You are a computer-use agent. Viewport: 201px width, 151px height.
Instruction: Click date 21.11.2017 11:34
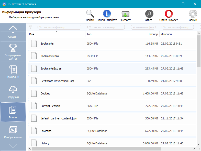pyautogui.click(x=172, y=118)
